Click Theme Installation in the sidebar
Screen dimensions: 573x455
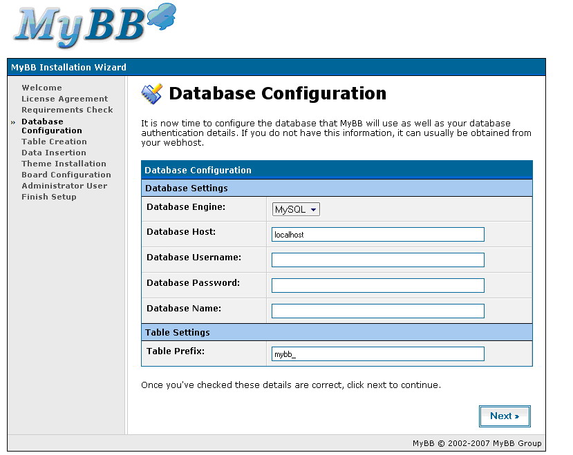tap(64, 163)
